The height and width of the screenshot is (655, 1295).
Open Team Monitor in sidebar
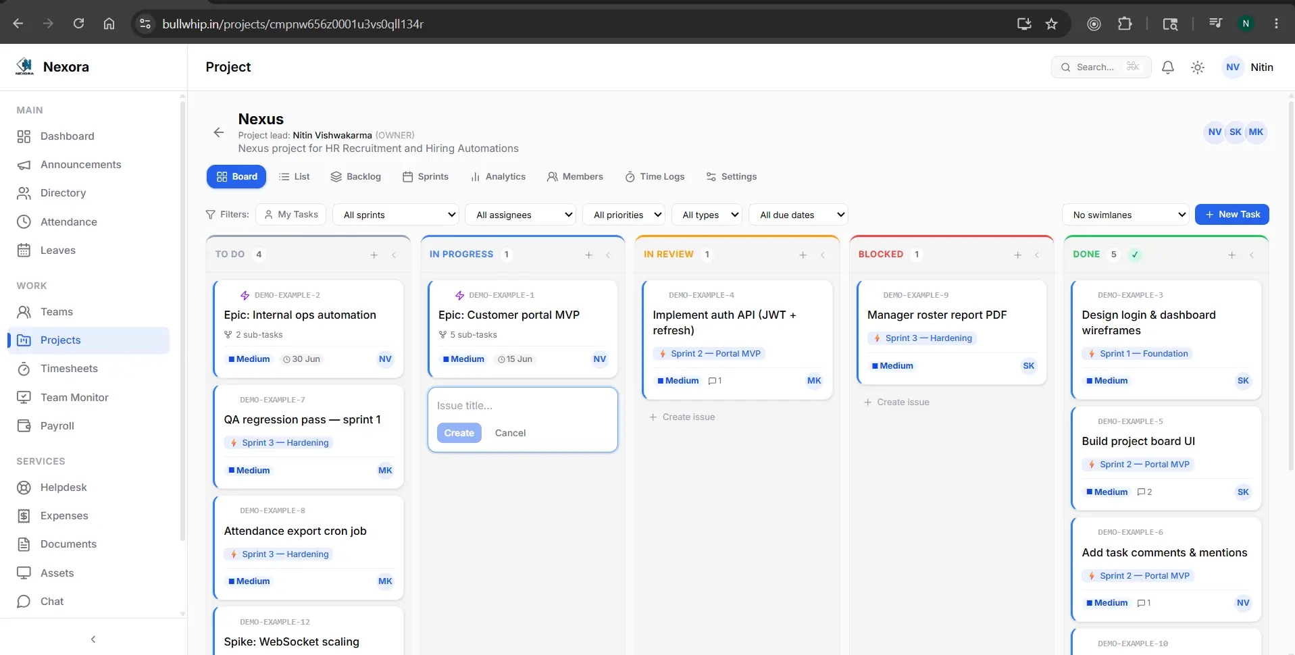pos(88,398)
